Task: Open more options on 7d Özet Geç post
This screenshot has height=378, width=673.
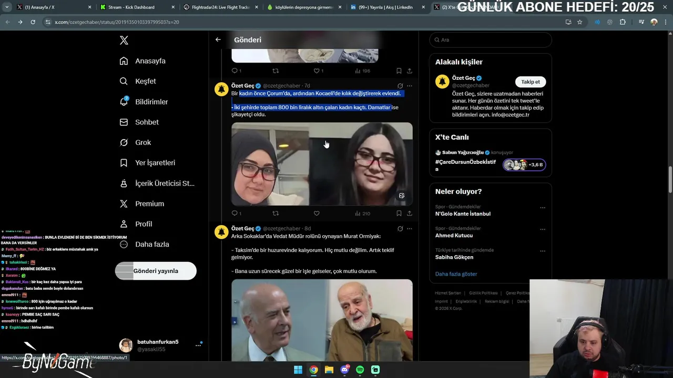Action: pyautogui.click(x=410, y=86)
